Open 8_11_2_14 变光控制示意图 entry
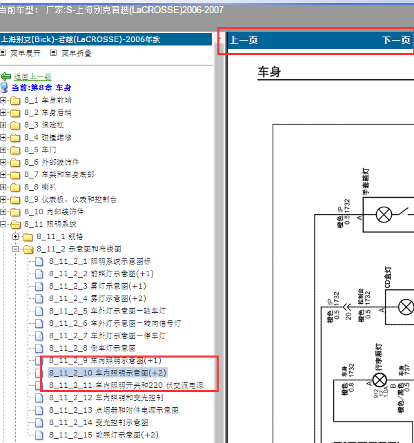 coord(99,422)
